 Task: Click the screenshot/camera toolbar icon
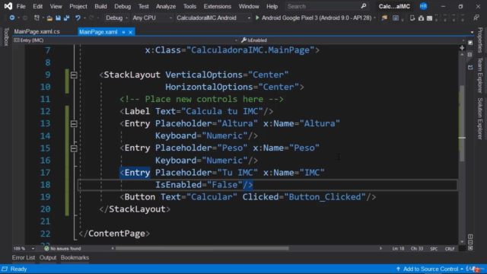(x=396, y=18)
